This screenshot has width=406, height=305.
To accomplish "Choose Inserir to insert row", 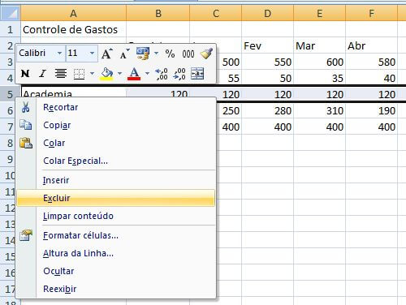I will pos(116,180).
